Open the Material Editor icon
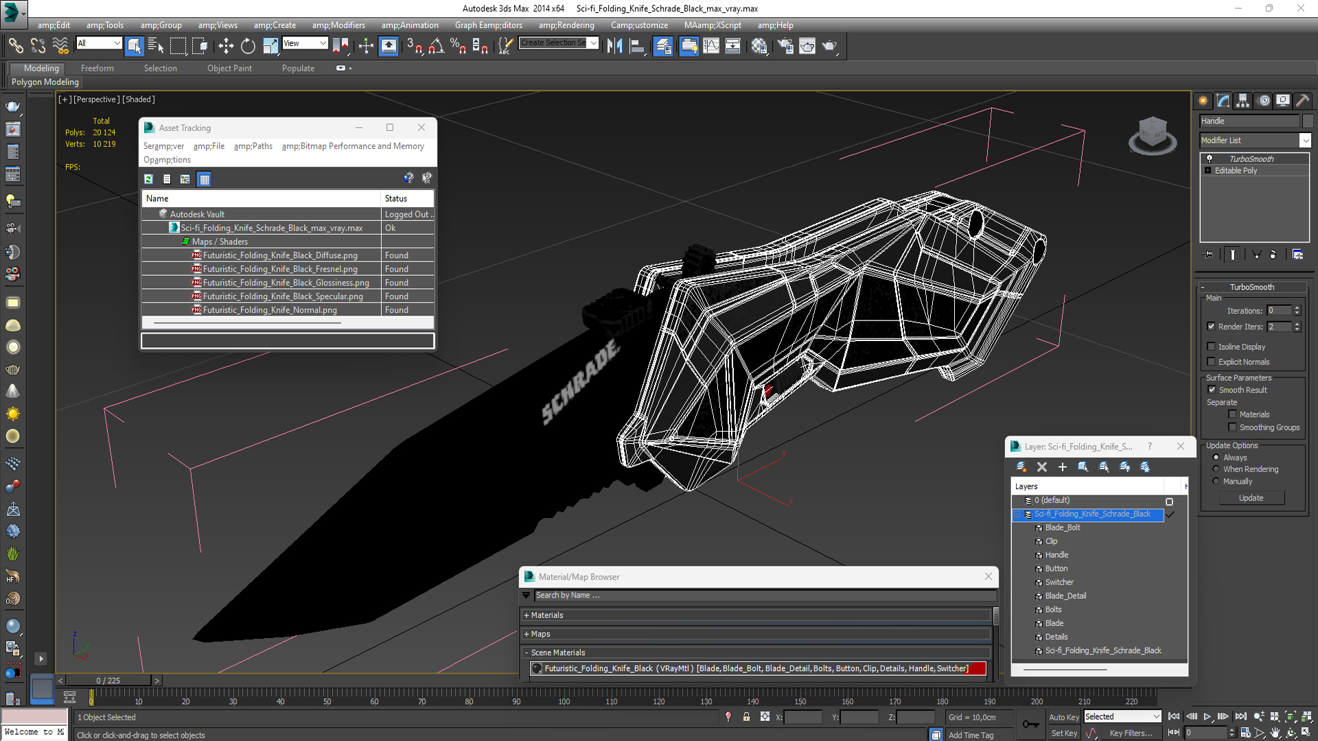 click(x=759, y=46)
